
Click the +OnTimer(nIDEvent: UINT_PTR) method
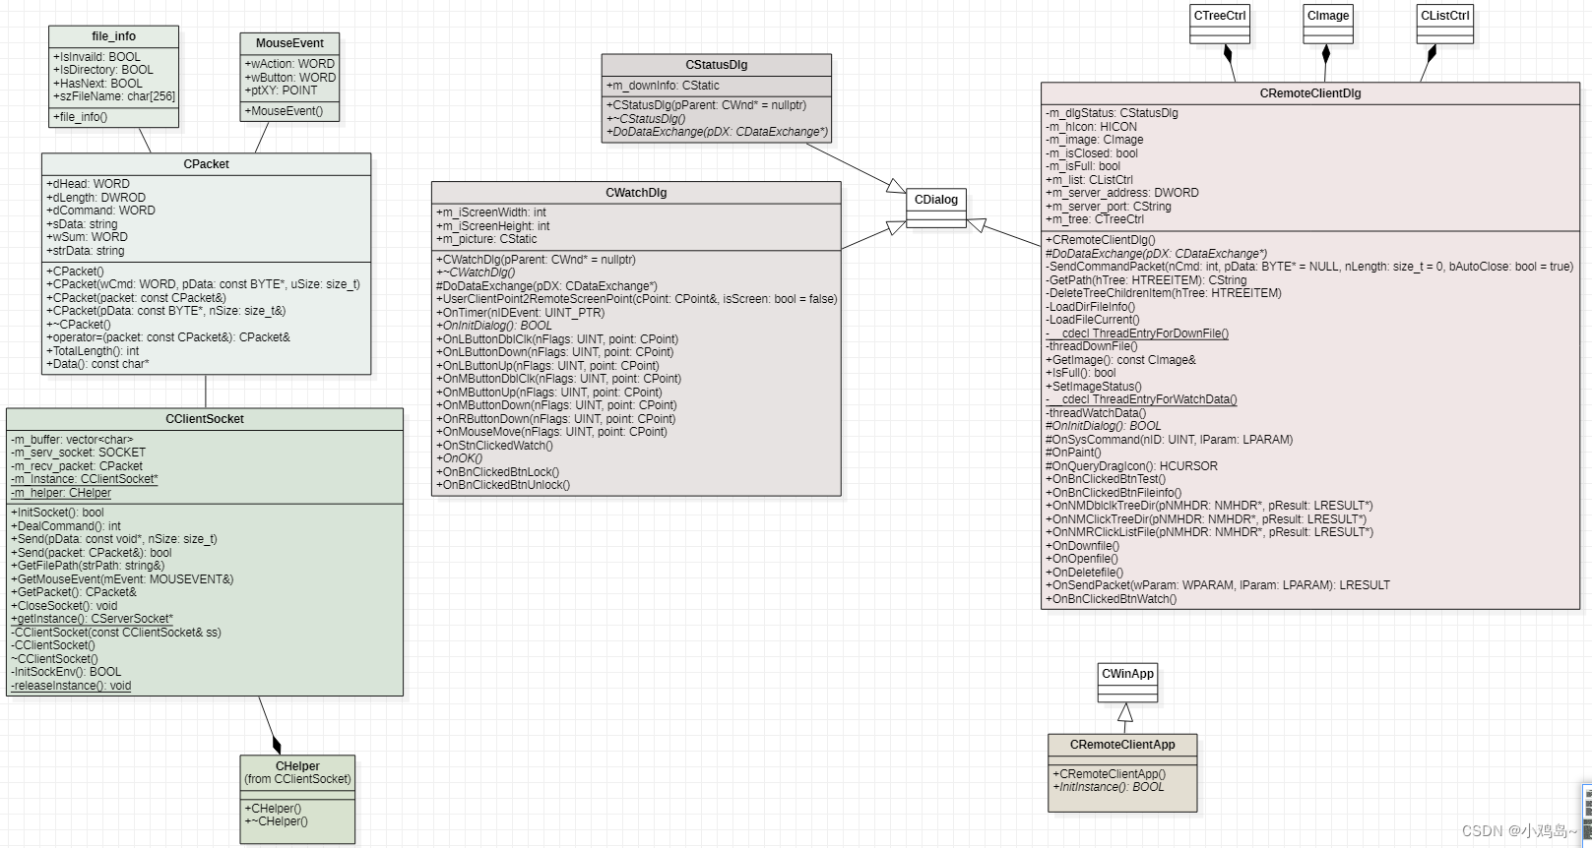[x=521, y=313]
